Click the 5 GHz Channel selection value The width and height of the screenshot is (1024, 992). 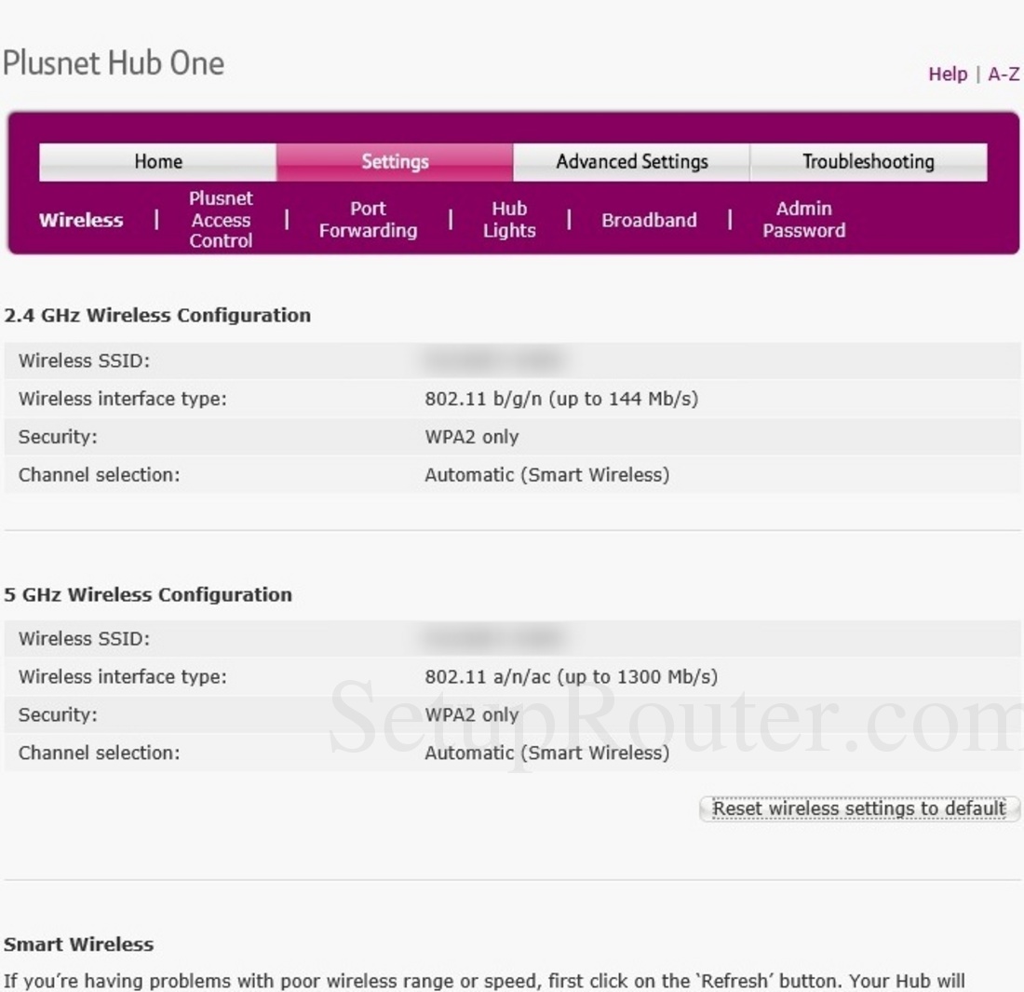tap(546, 753)
